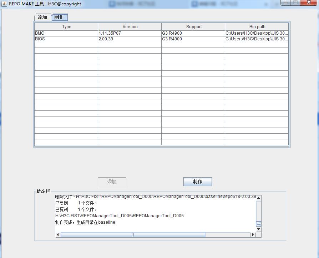Click the second 已复制 1个文件 log line

coord(76,209)
